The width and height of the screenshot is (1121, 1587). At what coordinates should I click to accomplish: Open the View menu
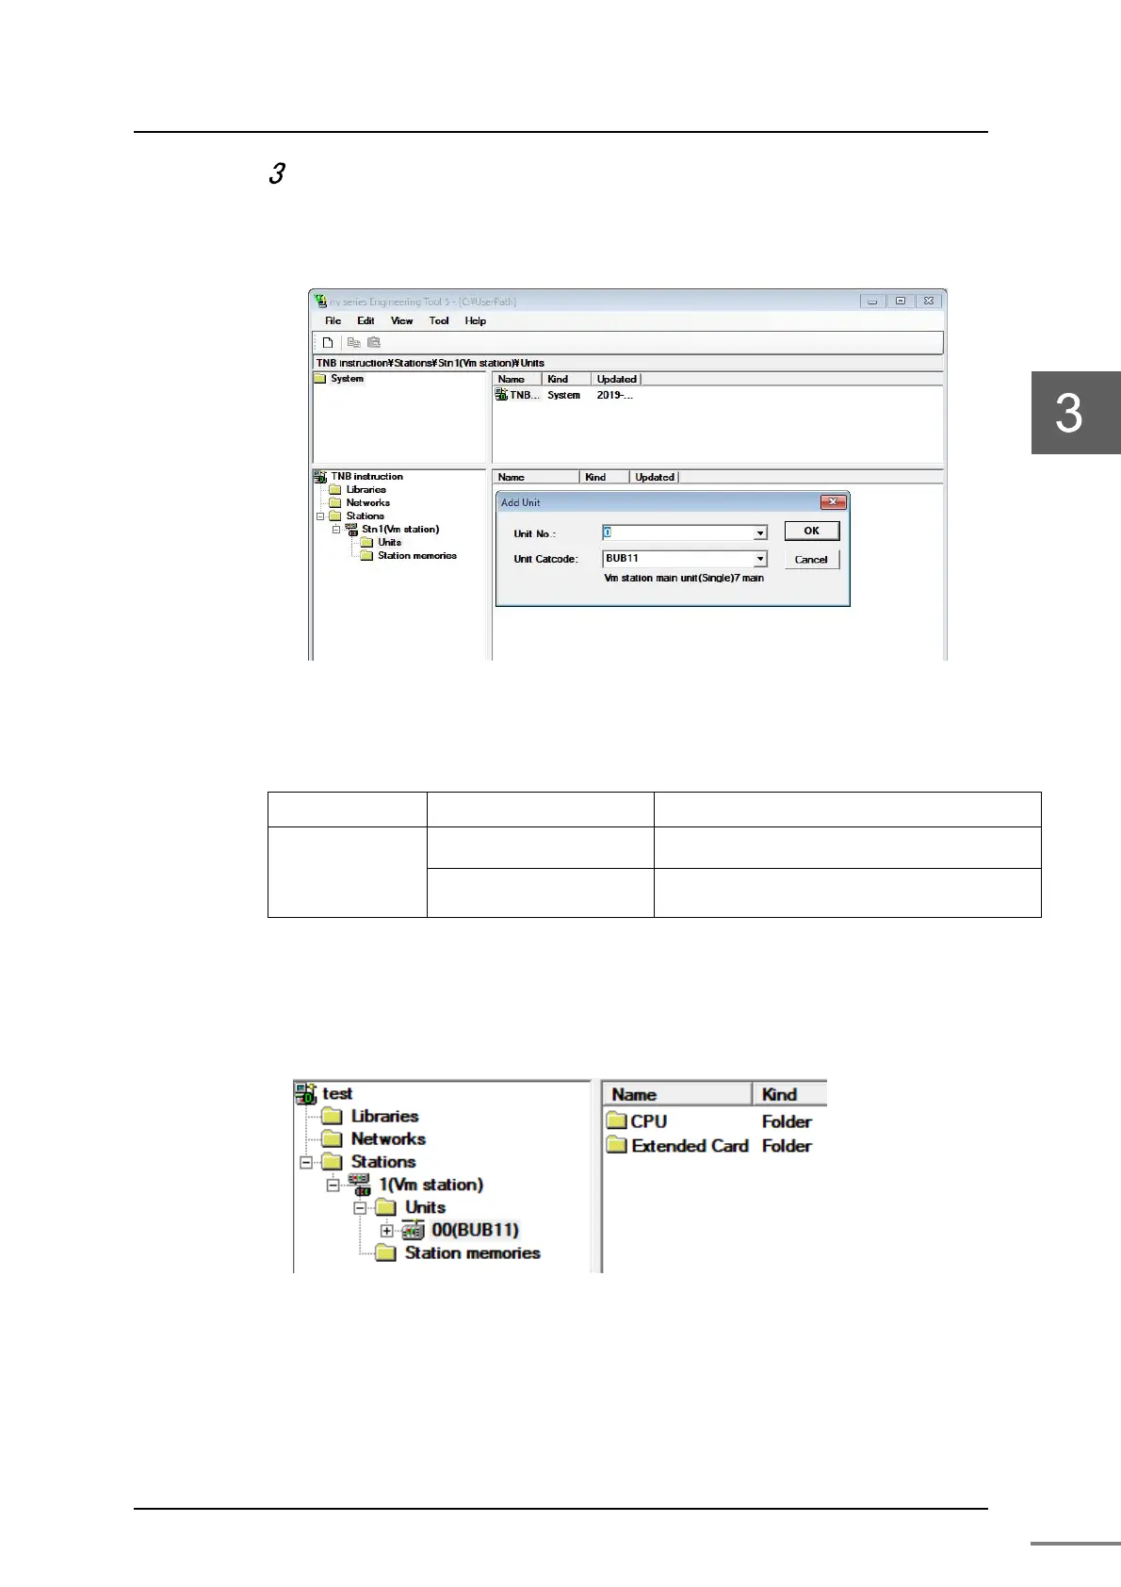[x=402, y=321]
